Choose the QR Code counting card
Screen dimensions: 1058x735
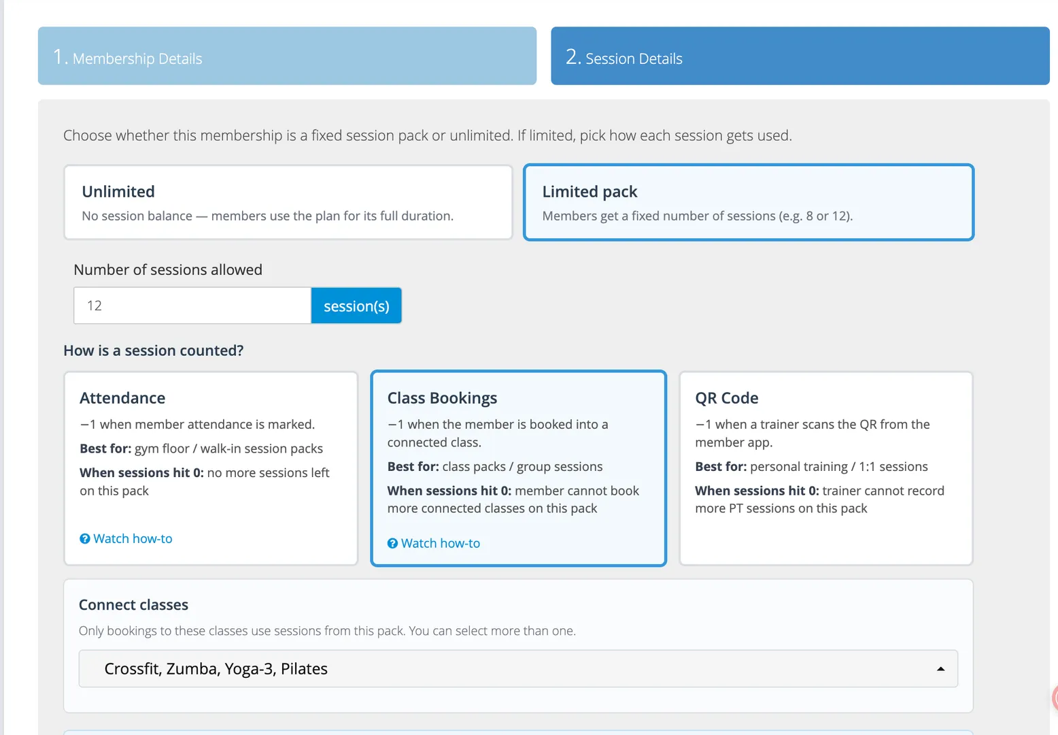pyautogui.click(x=826, y=468)
